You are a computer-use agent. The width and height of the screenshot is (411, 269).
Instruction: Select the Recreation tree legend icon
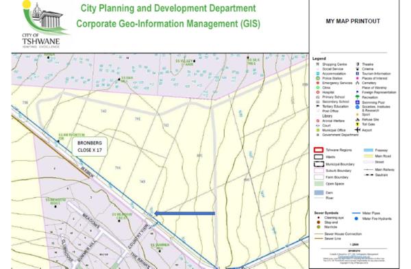click(358, 97)
